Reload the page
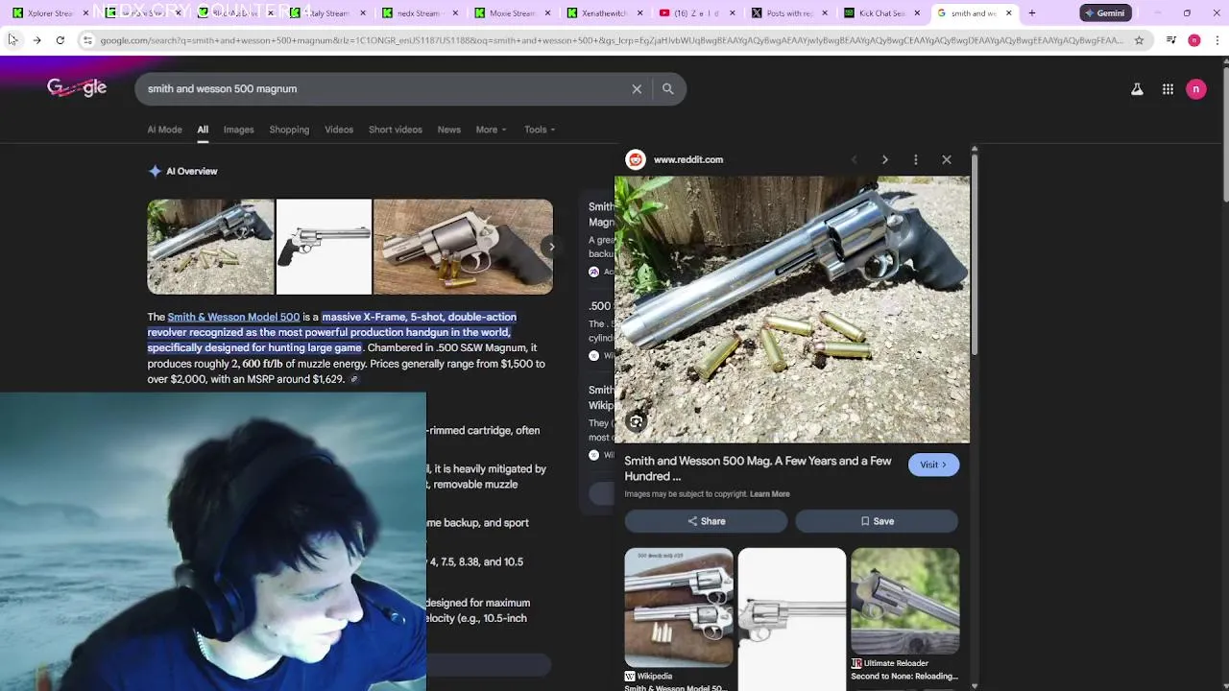The height and width of the screenshot is (691, 1229). click(x=60, y=40)
